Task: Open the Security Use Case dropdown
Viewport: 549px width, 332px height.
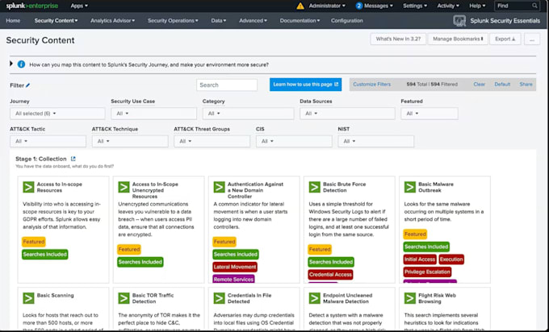Action: pyautogui.click(x=153, y=114)
